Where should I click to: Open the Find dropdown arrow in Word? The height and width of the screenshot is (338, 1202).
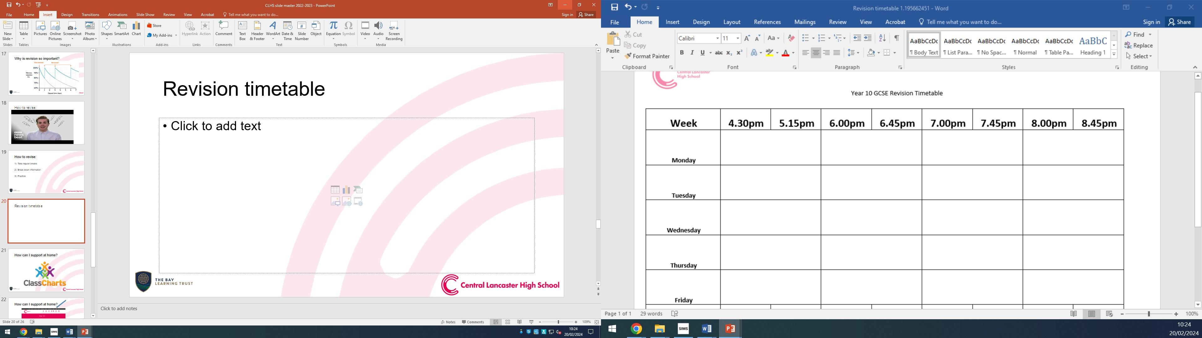1150,34
